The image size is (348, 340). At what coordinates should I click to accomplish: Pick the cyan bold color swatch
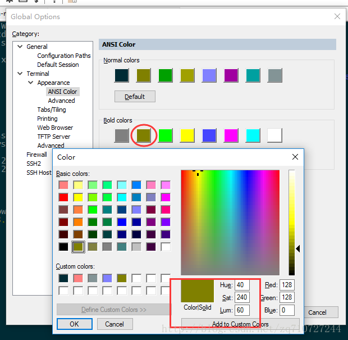click(x=253, y=135)
